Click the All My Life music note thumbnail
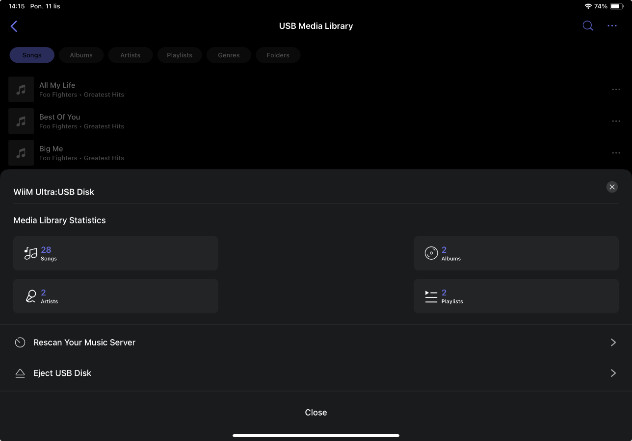632x441 pixels. click(21, 89)
